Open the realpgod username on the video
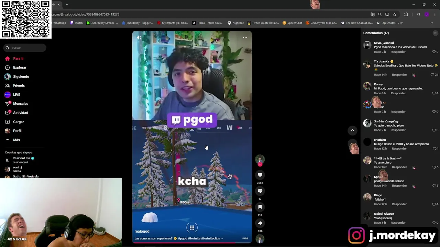The width and height of the screenshot is (440, 247). coord(142,232)
